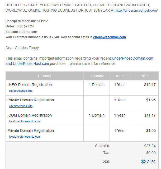The width and height of the screenshot is (161, 169).
Task: Open citydirectories.info under first Private Domain Registration
Action: 21,106
